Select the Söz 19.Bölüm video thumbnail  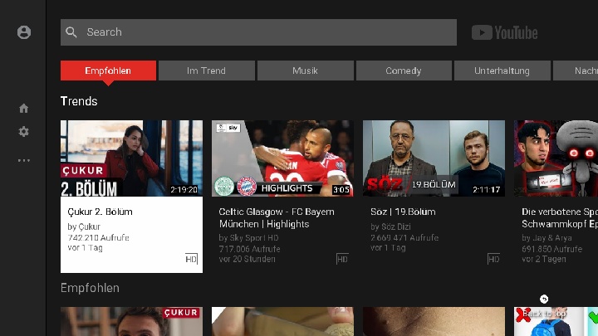click(x=434, y=158)
